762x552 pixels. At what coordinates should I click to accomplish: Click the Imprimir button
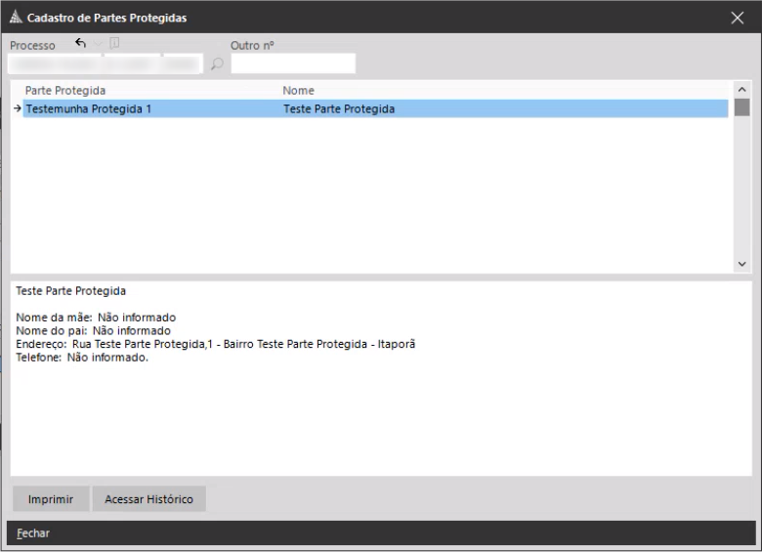pyautogui.click(x=51, y=499)
